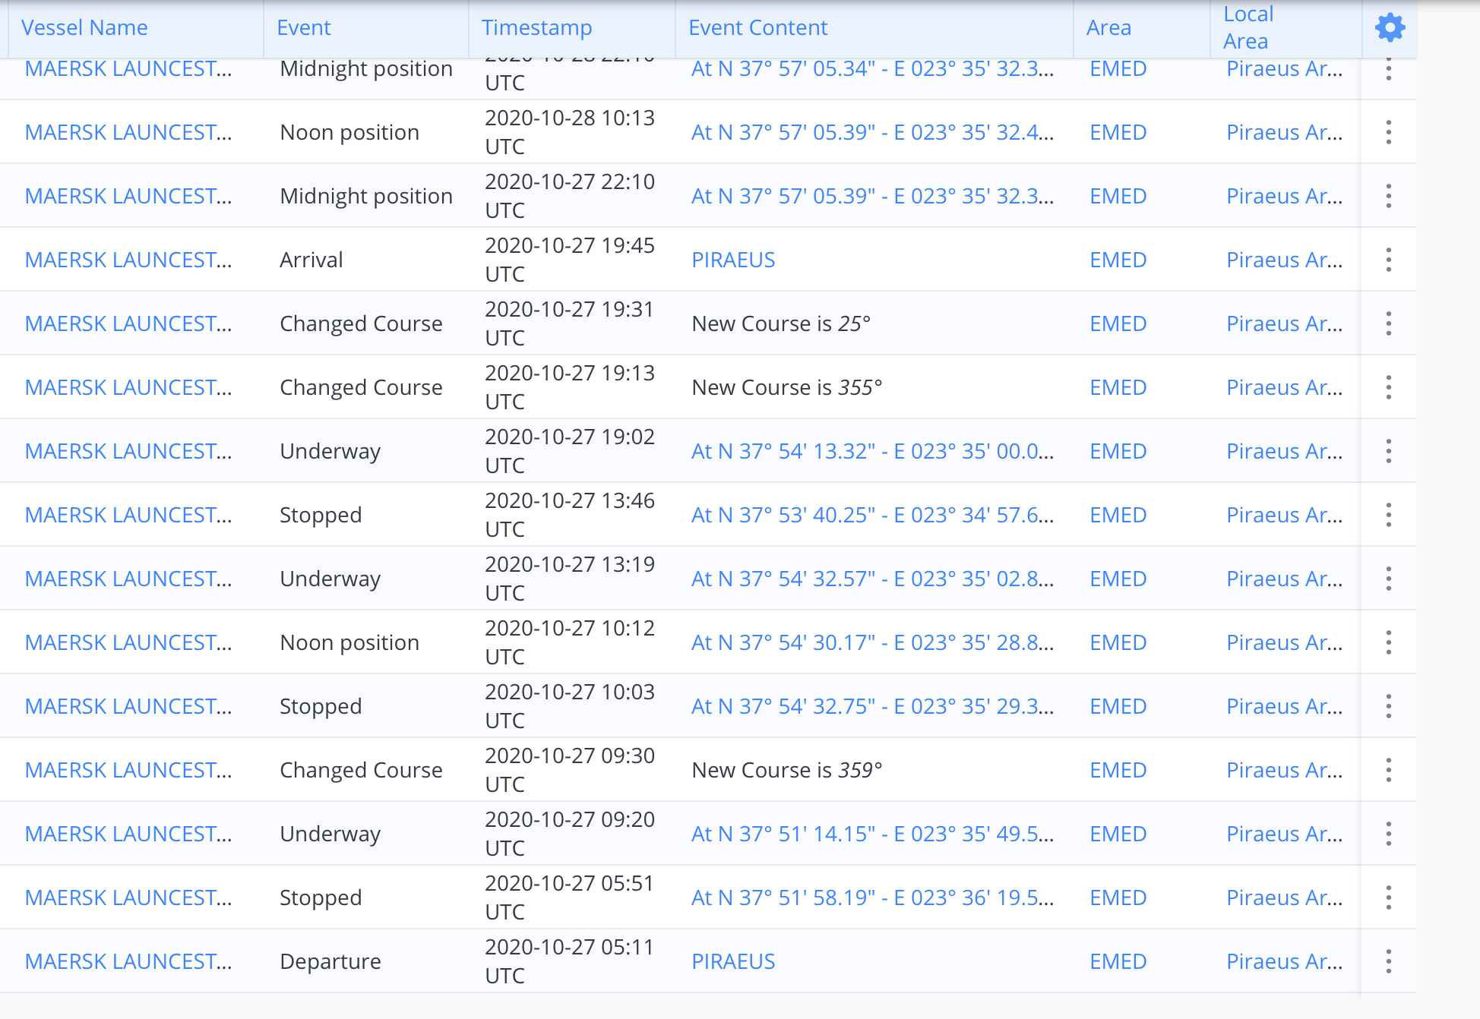Select the 'New Course is 355°' cell
The width and height of the screenshot is (1480, 1019).
[x=787, y=387]
